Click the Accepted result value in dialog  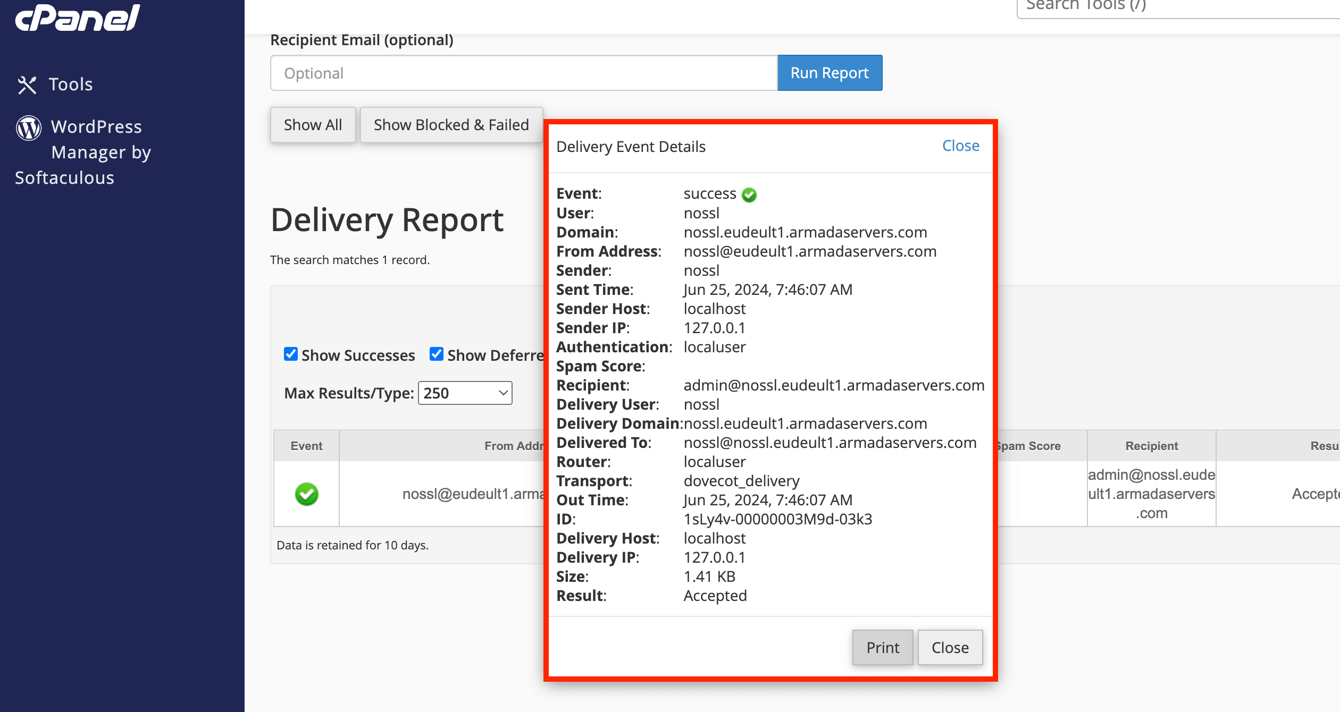point(715,596)
